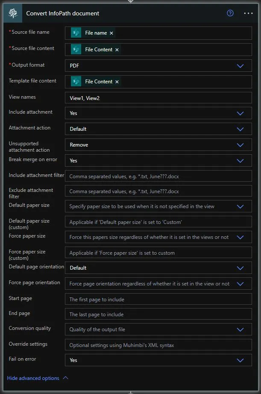Image resolution: width=261 pixels, height=394 pixels.
Task: Remove File name token from Source file name
Action: [x=111, y=33]
